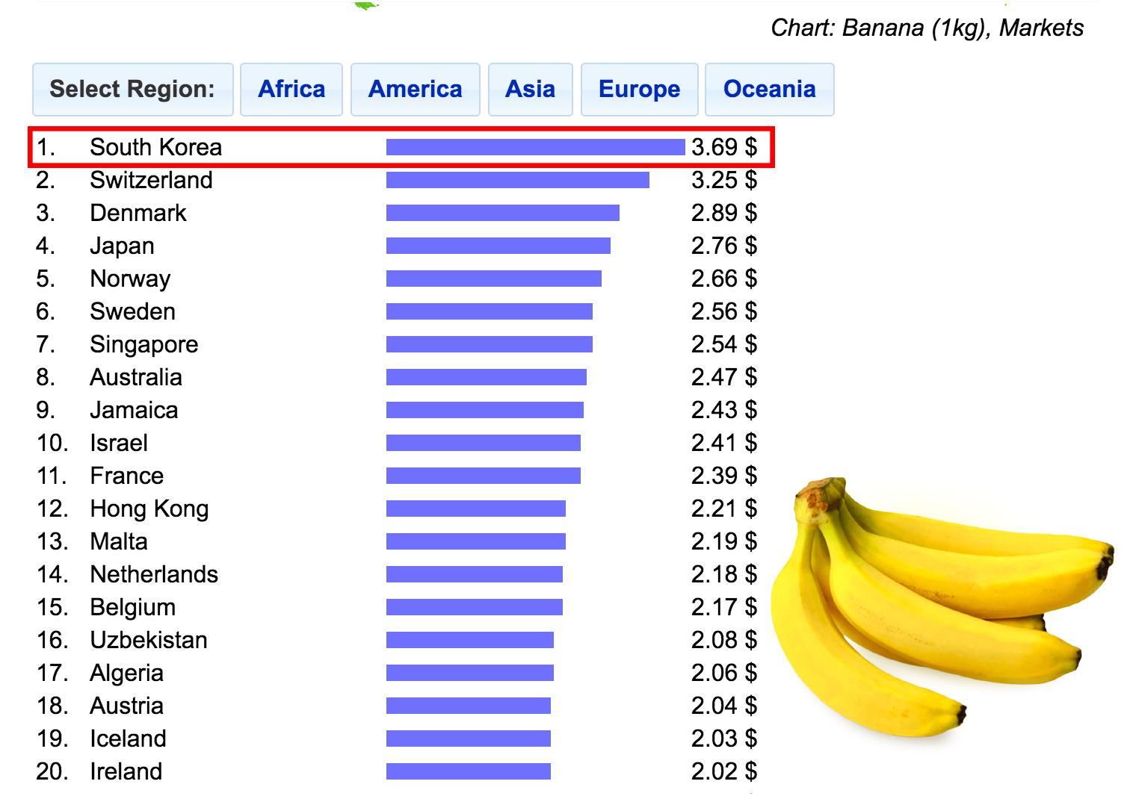
Task: Filter by the Europe region
Action: pos(639,90)
